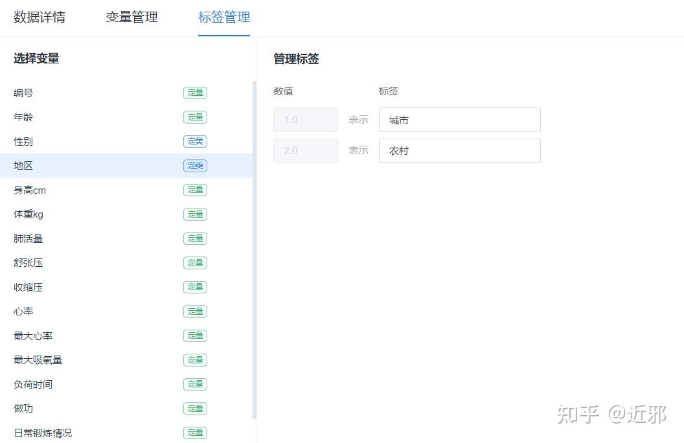Click the variable list vertical scrollbar

pyautogui.click(x=255, y=249)
